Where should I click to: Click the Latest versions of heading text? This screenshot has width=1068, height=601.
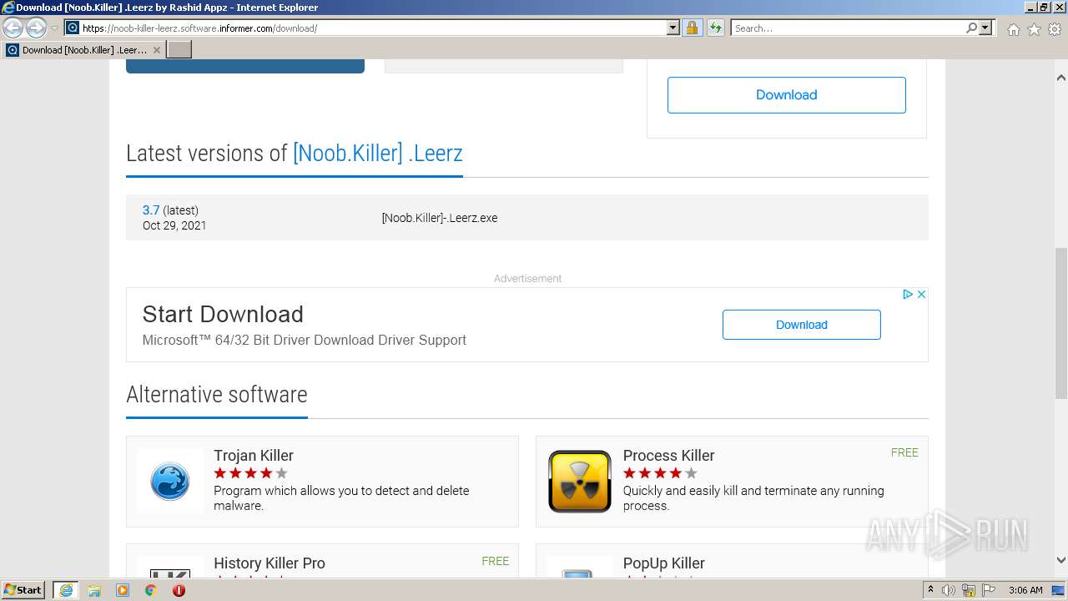coord(207,154)
